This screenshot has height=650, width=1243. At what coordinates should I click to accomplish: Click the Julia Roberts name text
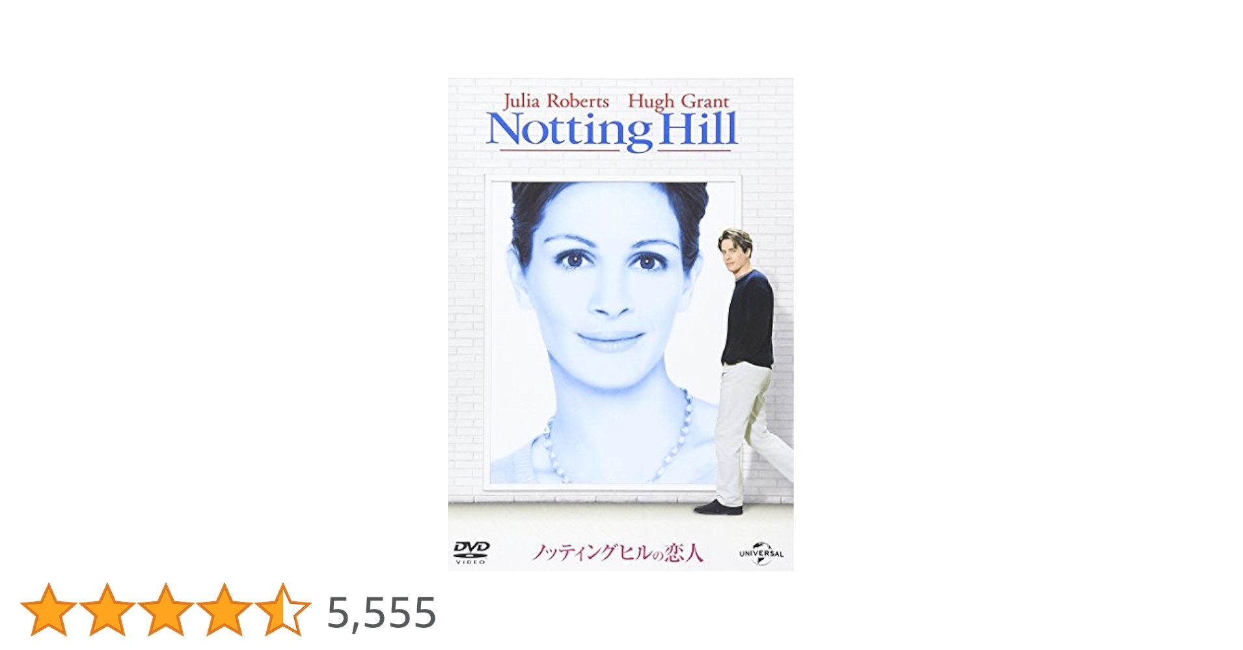click(556, 102)
